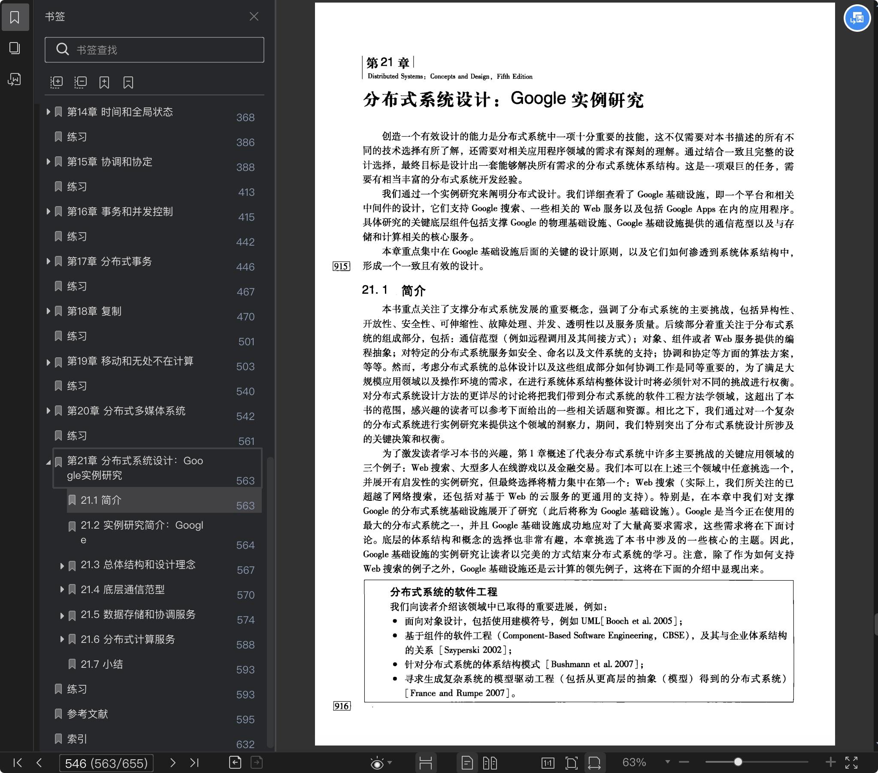Open the page thumbnails panel icon

tap(15, 48)
